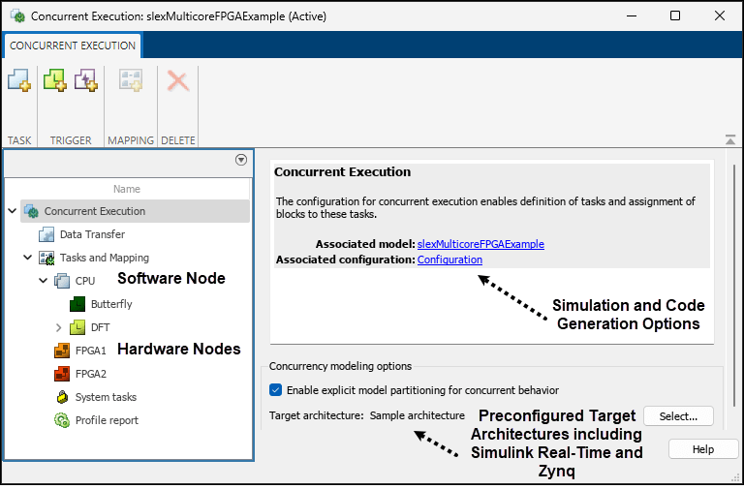Select the Data Transfer node icon
The height and width of the screenshot is (489, 744).
coord(47,234)
